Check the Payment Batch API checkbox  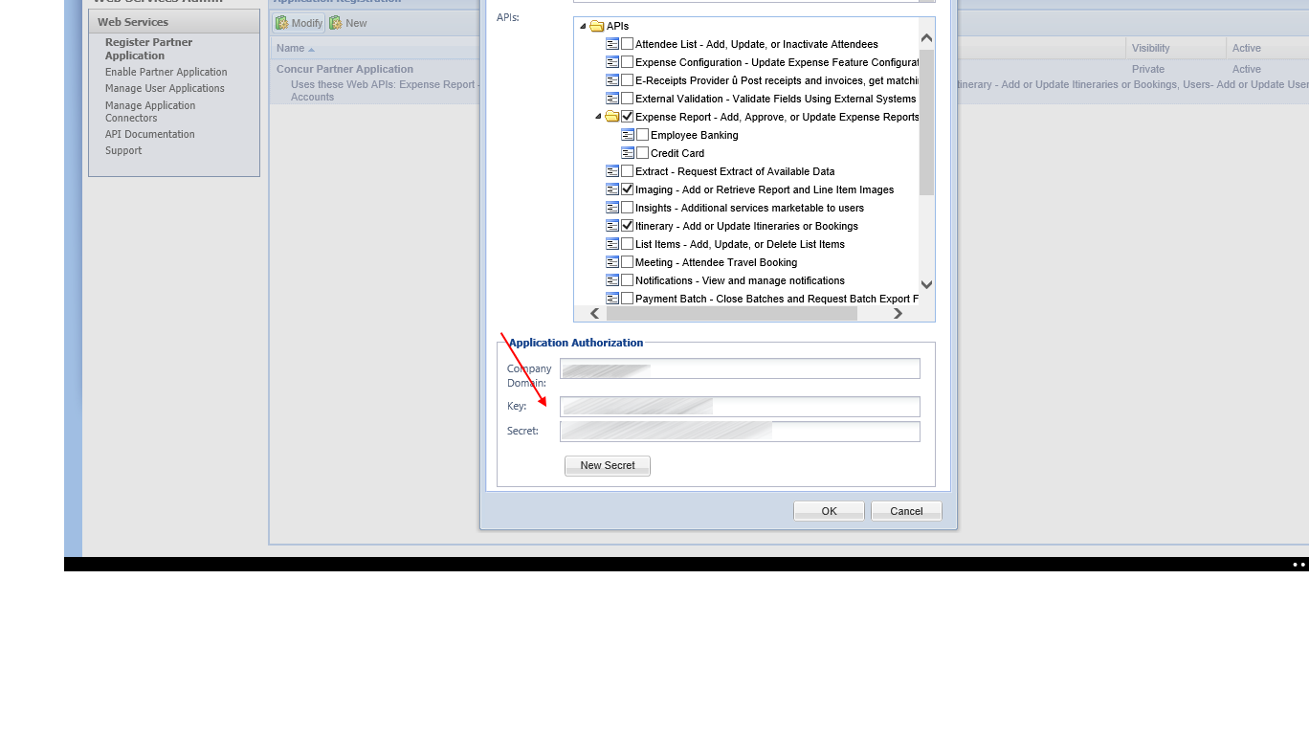tap(628, 299)
